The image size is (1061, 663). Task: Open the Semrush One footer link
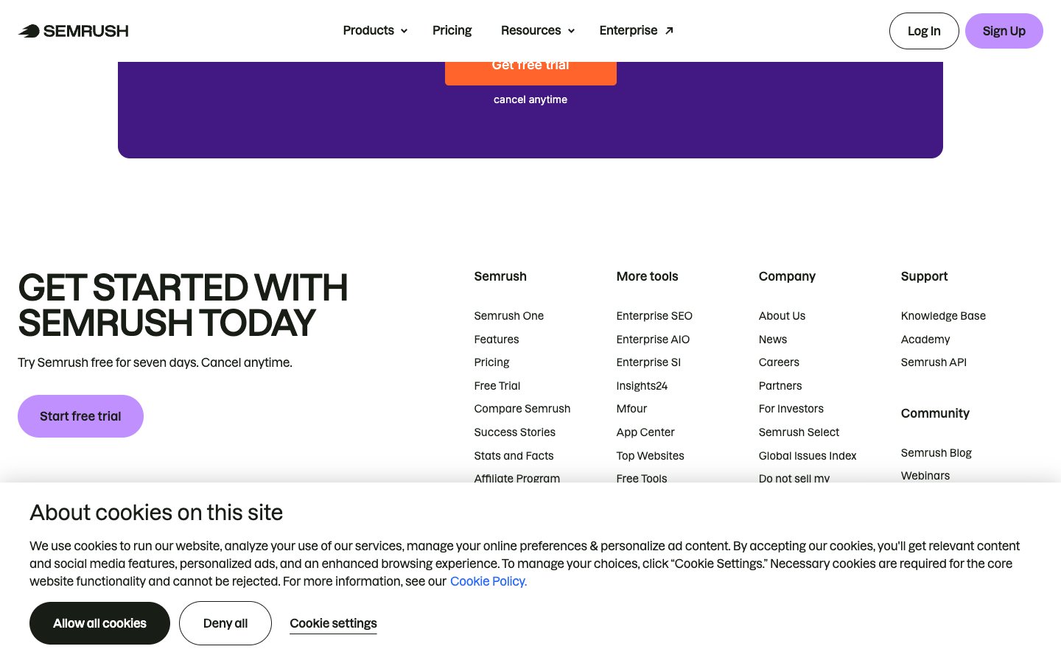pos(508,316)
